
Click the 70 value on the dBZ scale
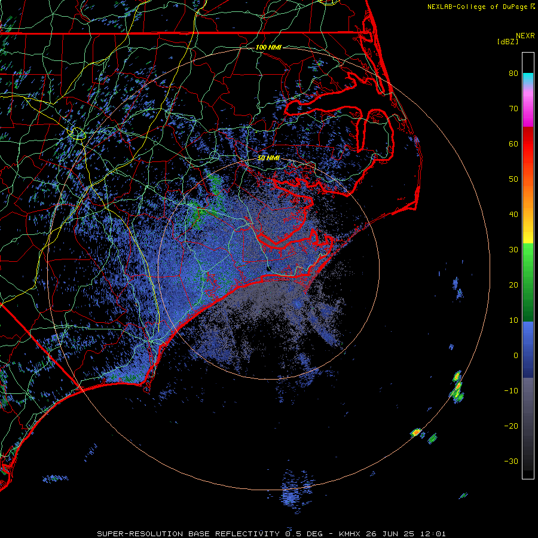coord(513,108)
